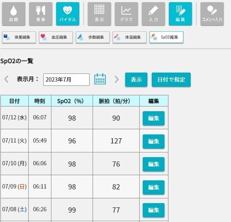
Task: Open the calendar month picker icon
Action: pyautogui.click(x=100, y=79)
